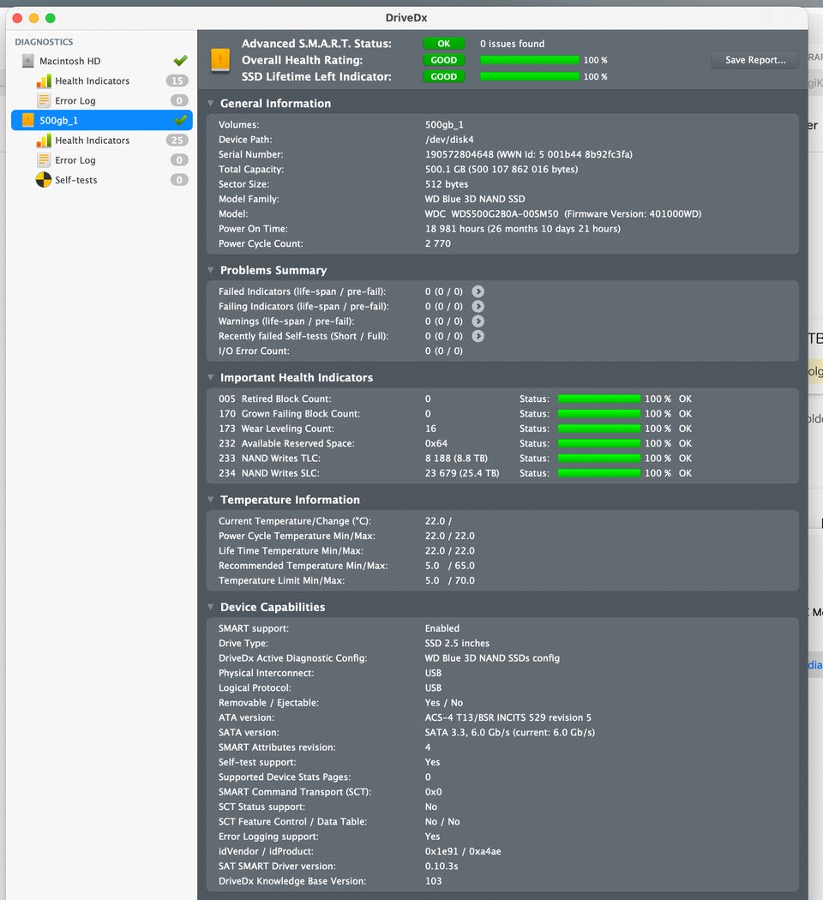Click the GOOD badge for Overall Health Rating
823x900 pixels.
coord(443,60)
